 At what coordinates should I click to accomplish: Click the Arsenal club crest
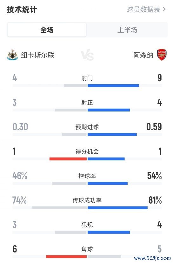(x=162, y=55)
